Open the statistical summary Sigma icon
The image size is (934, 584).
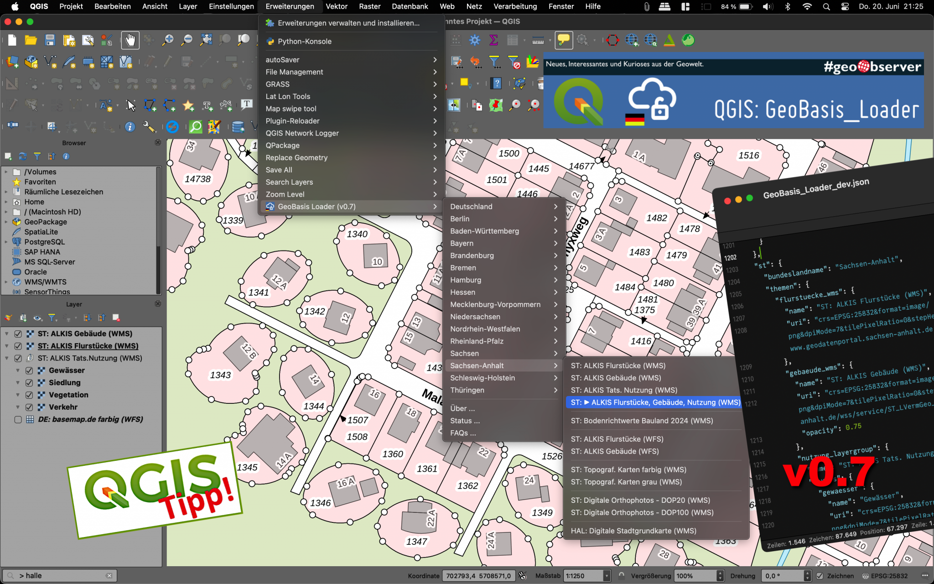point(493,40)
